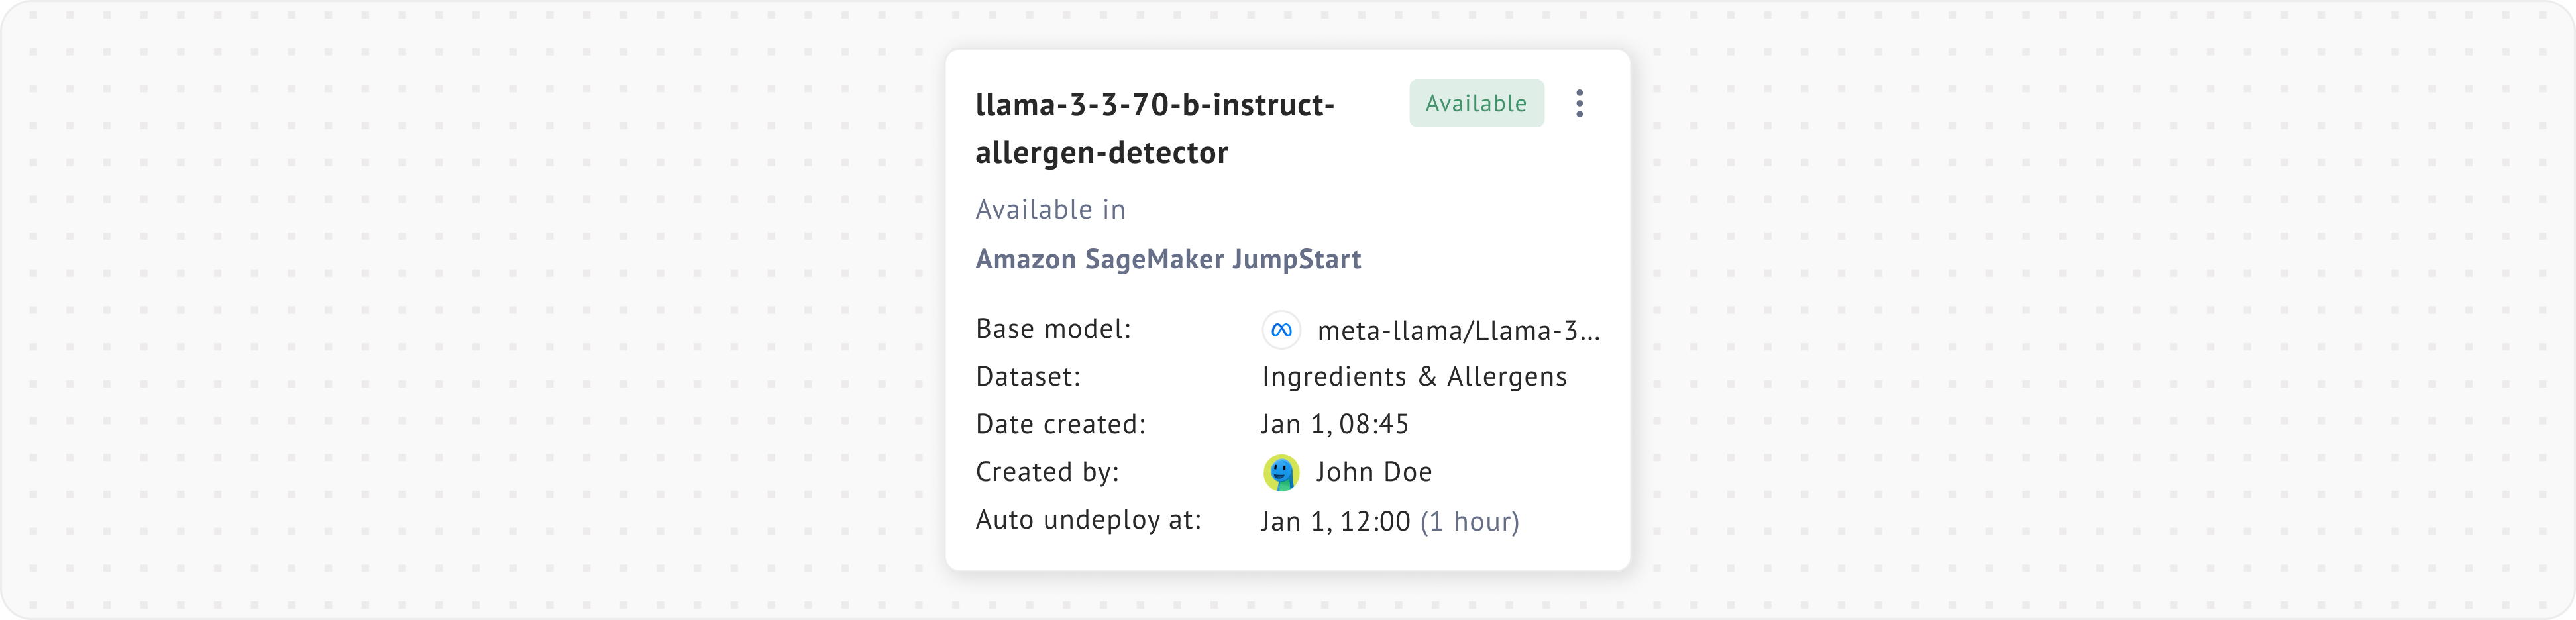Viewport: 2576px width, 620px height.
Task: Click John Doe's avatar image
Action: pos(1281,473)
